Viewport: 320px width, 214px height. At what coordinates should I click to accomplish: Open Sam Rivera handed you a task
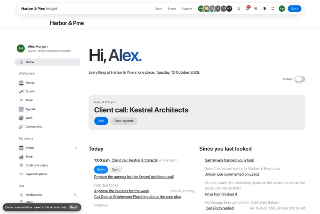coord(230,160)
